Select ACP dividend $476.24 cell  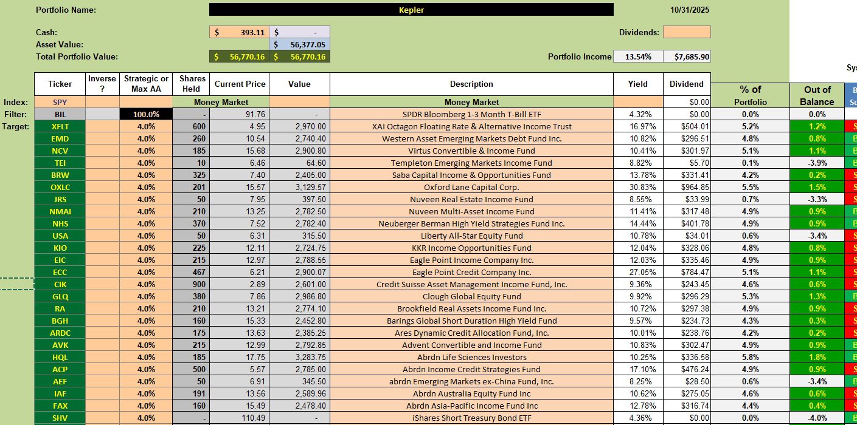pyautogui.click(x=687, y=369)
